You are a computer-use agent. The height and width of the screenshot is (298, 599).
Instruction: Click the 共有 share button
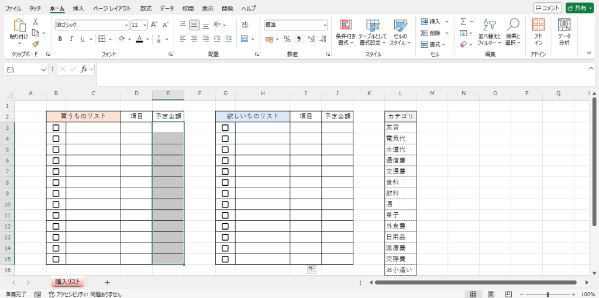coord(579,8)
